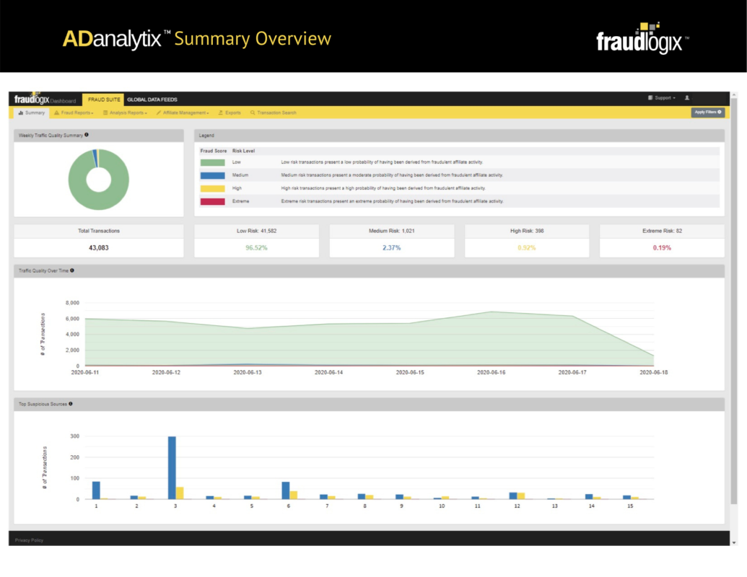The width and height of the screenshot is (747, 577).
Task: Click the blue bar for source 1
Action: tap(96, 490)
